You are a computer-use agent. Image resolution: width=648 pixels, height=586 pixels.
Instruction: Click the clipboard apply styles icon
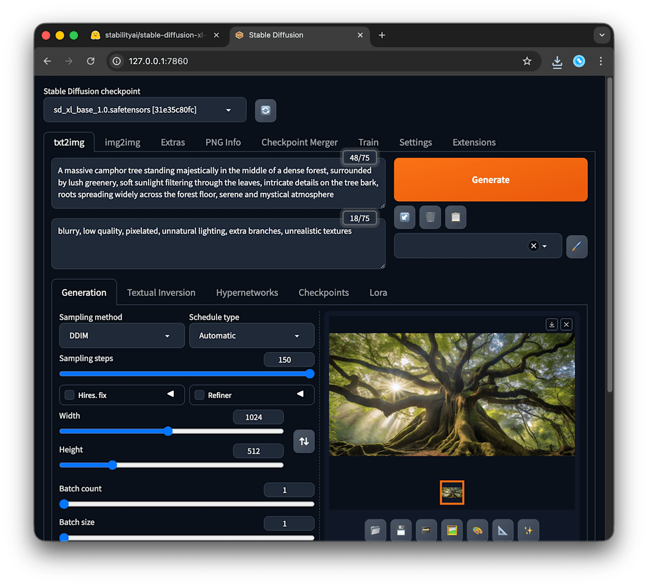[x=456, y=217]
